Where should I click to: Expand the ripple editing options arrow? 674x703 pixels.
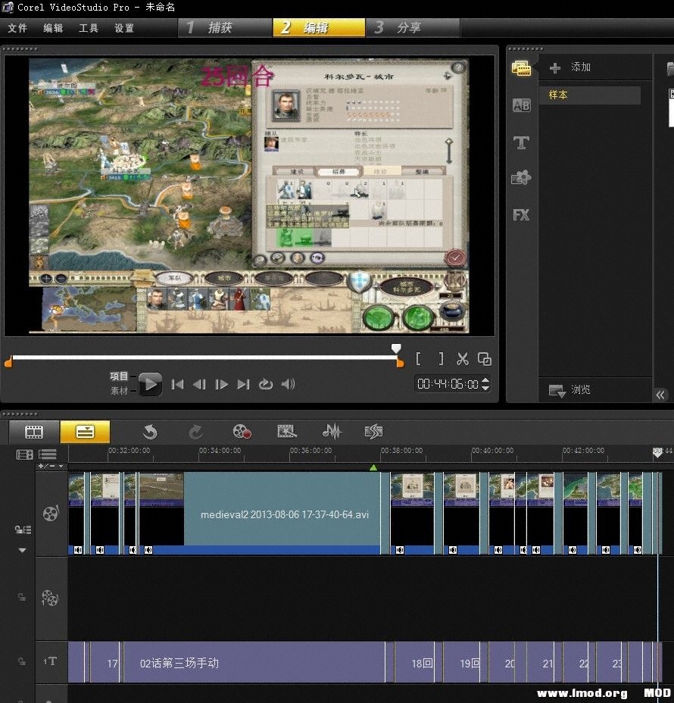pos(22,550)
